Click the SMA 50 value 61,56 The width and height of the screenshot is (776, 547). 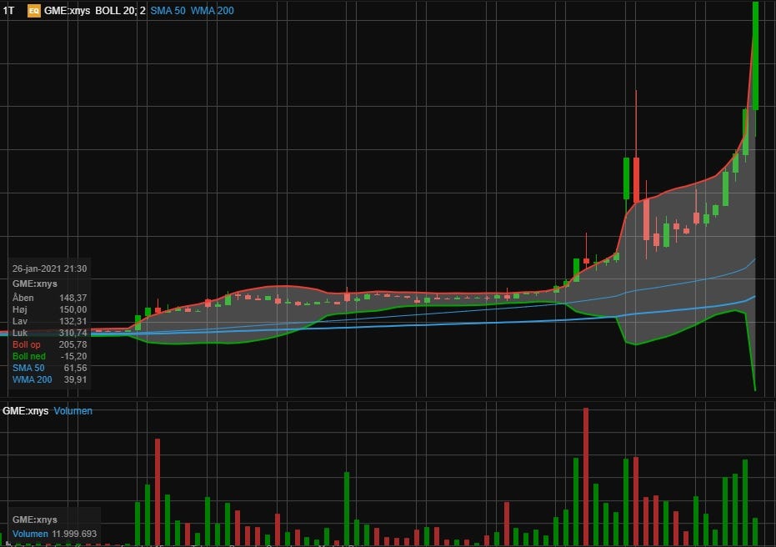(75, 368)
